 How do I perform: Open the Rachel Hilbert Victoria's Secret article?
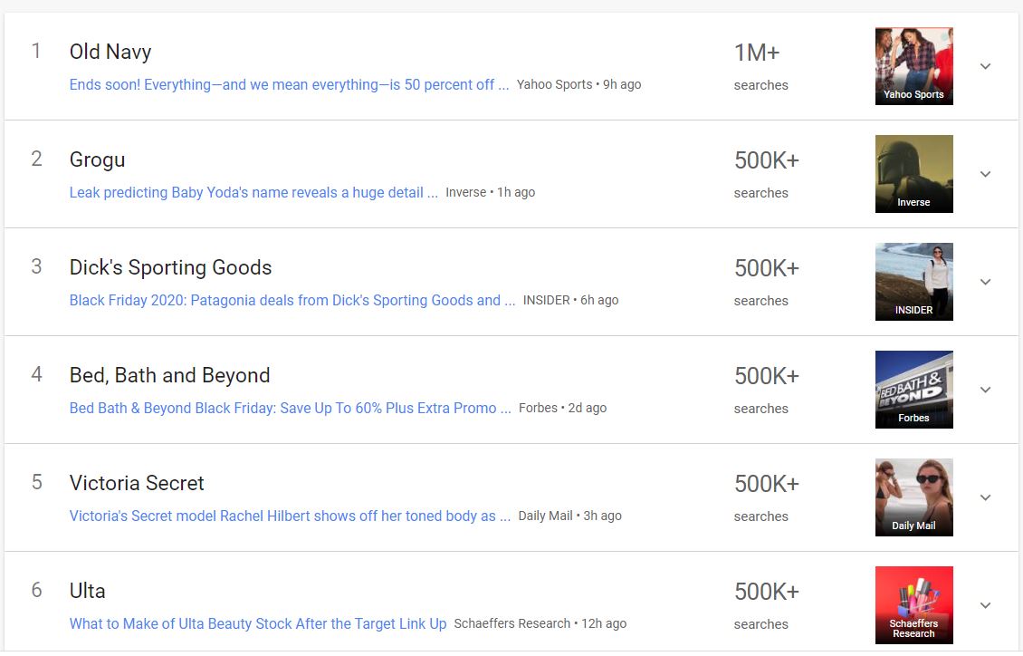290,516
